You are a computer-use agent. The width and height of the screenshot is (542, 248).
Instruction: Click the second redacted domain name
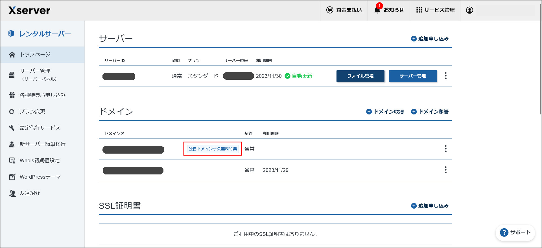point(133,170)
